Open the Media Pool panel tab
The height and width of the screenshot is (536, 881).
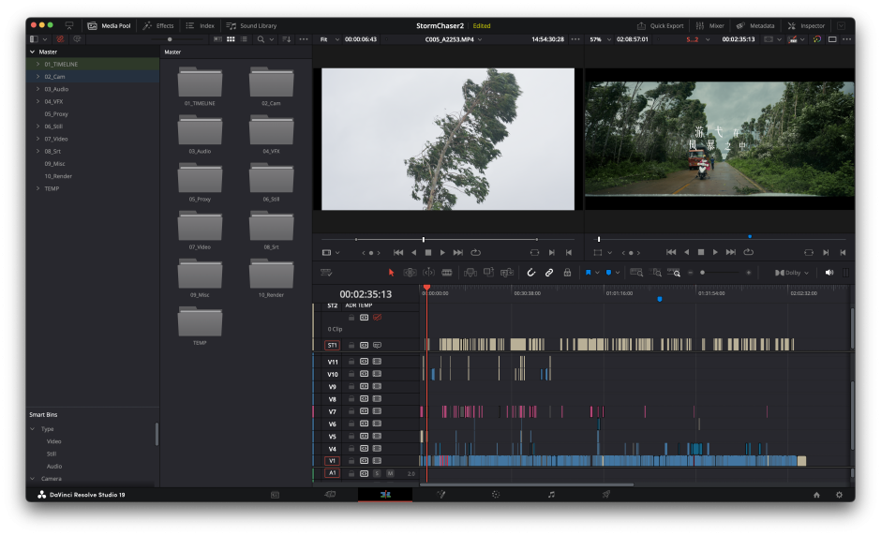(x=110, y=26)
